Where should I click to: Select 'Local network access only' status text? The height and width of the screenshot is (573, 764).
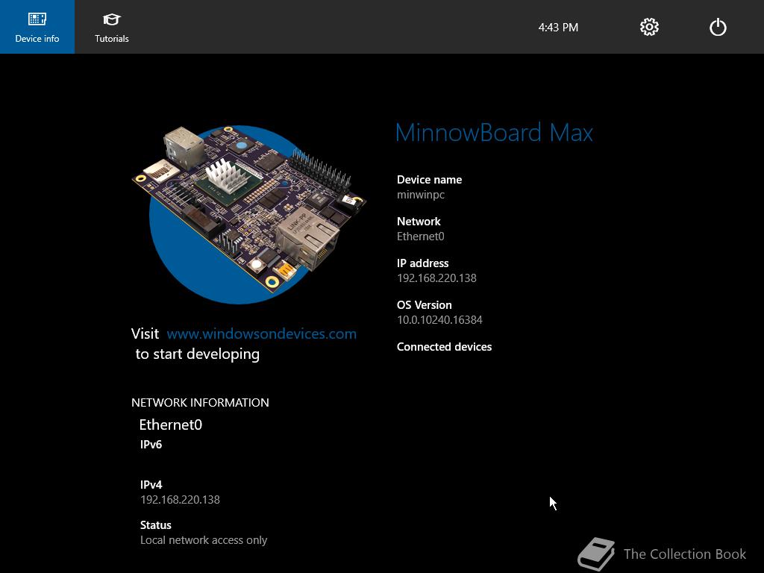(204, 540)
